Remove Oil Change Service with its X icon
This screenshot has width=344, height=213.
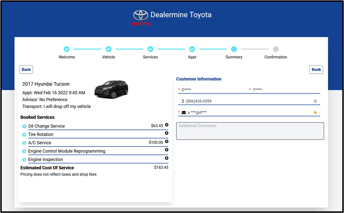[167, 125]
